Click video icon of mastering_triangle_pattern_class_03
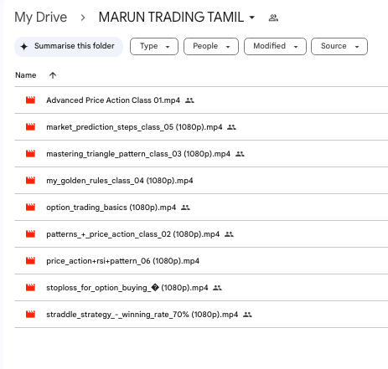 click(x=30, y=153)
